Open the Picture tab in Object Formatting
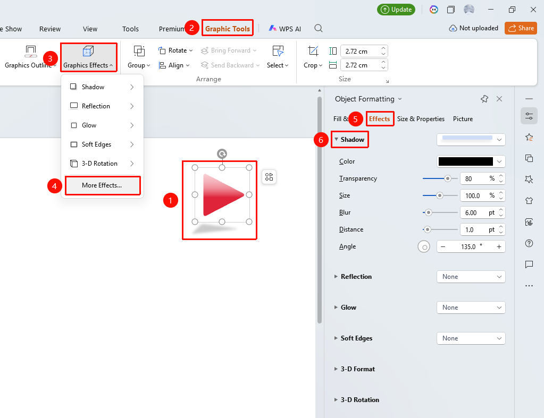 coord(463,119)
